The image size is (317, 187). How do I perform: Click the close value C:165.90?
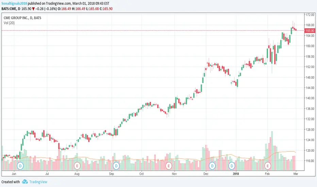[x=106, y=9]
